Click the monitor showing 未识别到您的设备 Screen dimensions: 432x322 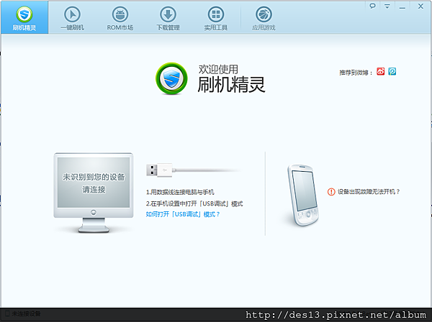tap(94, 193)
